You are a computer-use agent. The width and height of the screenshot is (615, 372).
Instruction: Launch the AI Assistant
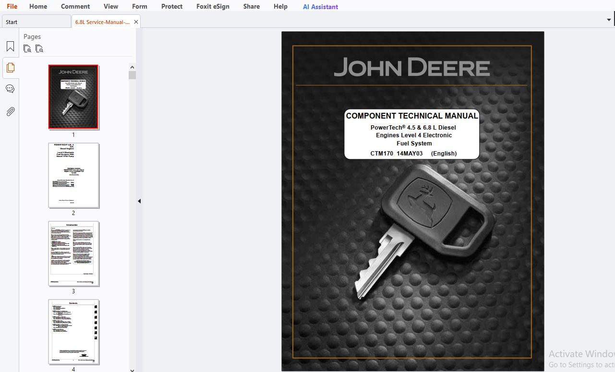[x=320, y=7]
